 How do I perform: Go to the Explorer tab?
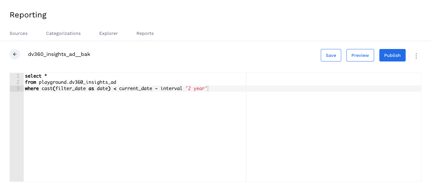(109, 34)
